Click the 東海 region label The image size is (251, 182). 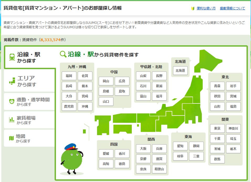pos(188,137)
